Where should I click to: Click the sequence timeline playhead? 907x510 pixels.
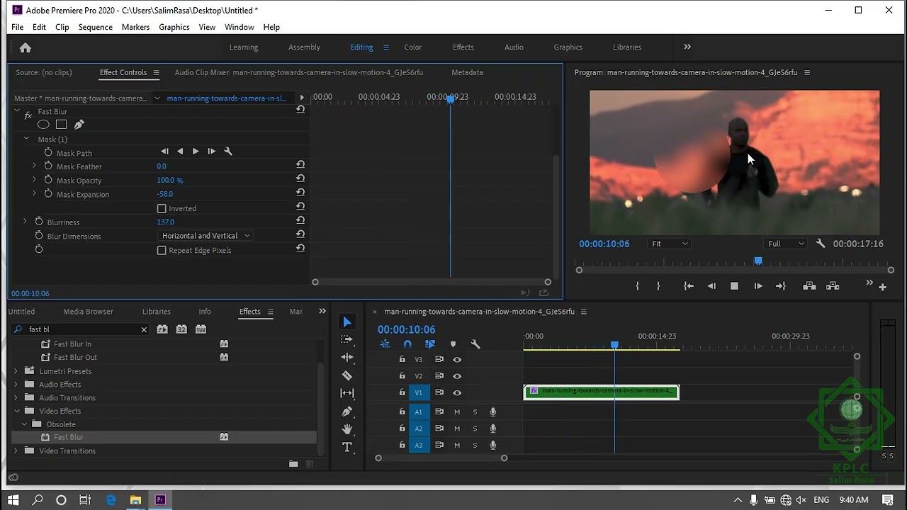point(614,345)
